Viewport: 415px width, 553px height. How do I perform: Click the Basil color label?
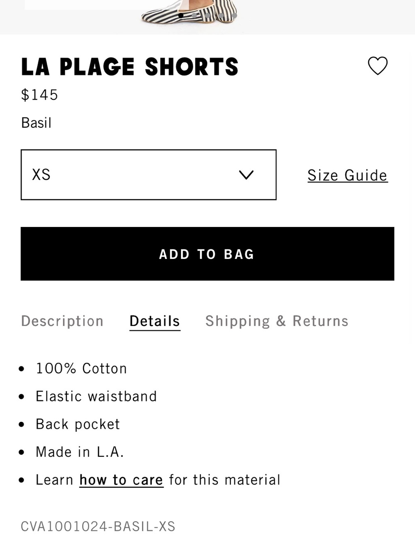point(37,123)
